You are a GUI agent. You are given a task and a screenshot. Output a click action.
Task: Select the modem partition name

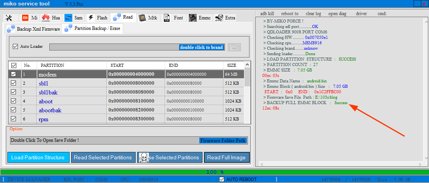point(48,74)
